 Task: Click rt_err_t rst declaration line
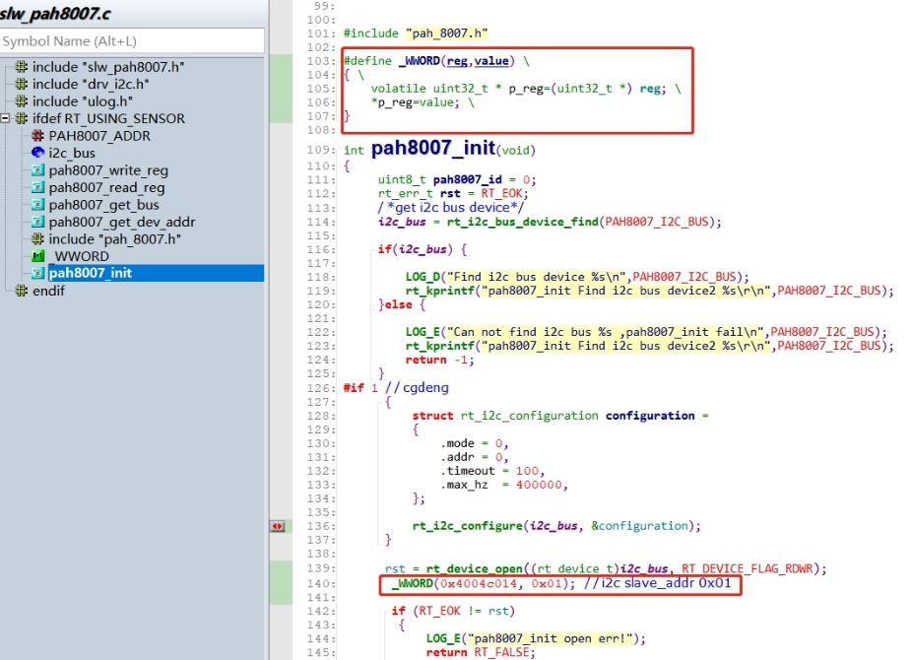453,193
